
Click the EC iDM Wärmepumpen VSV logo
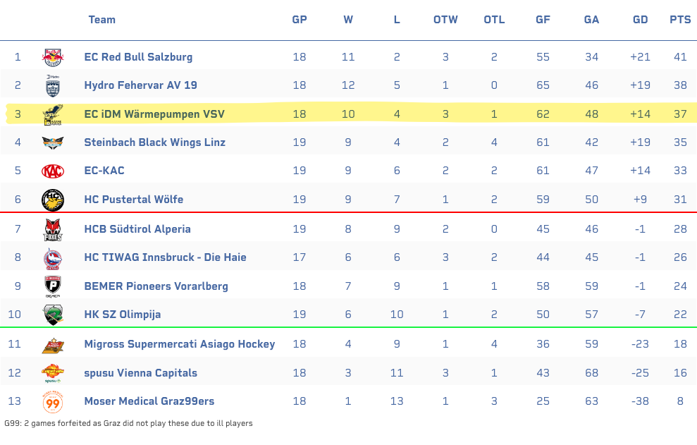[x=53, y=114]
